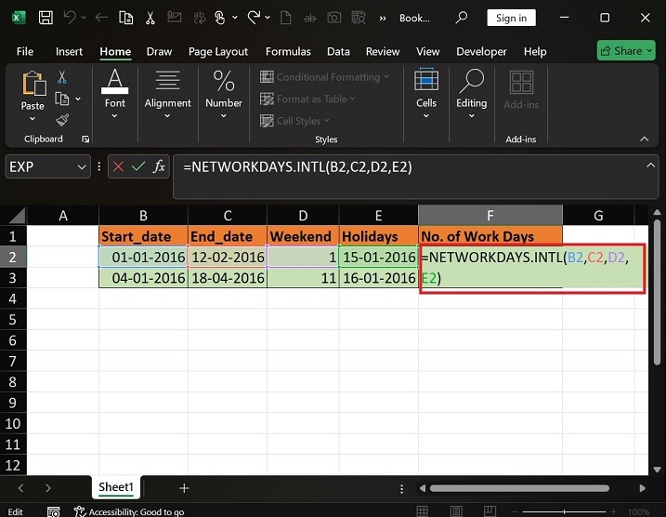The width and height of the screenshot is (666, 517).
Task: Switch to the Data tab
Action: click(x=338, y=51)
